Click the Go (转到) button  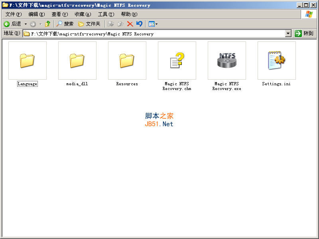point(304,33)
